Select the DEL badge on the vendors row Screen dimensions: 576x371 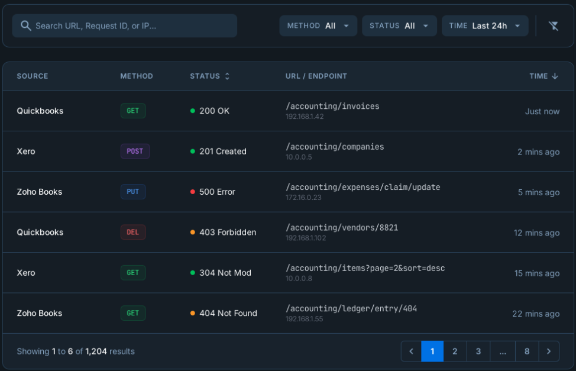pyautogui.click(x=133, y=232)
